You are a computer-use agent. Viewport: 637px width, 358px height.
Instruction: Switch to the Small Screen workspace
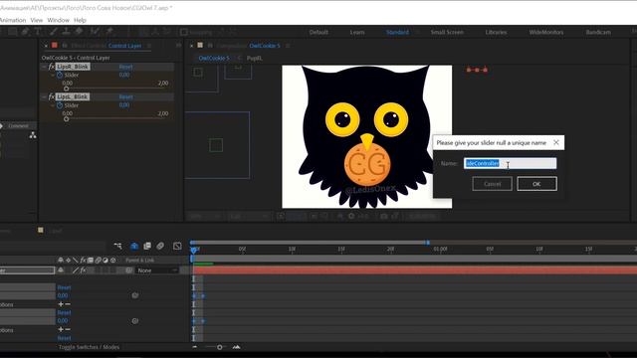447,32
